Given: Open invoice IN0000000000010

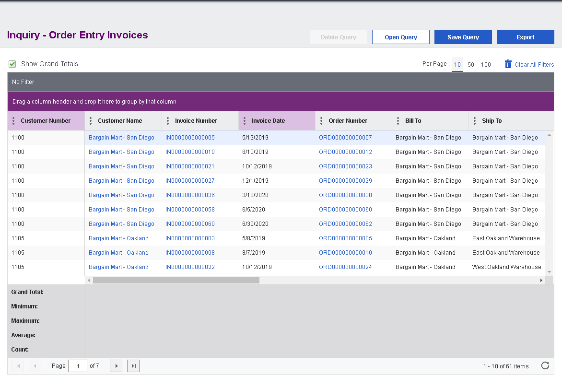Looking at the screenshot, I should pyautogui.click(x=190, y=152).
